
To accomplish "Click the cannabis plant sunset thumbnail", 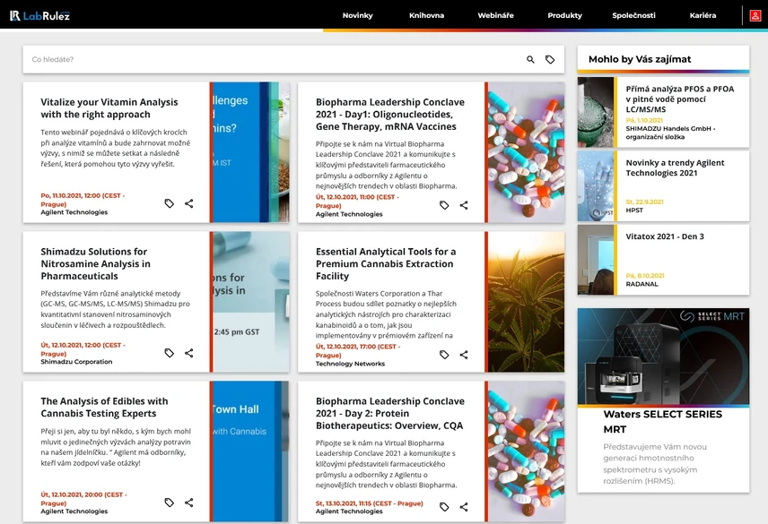I will pos(526,302).
